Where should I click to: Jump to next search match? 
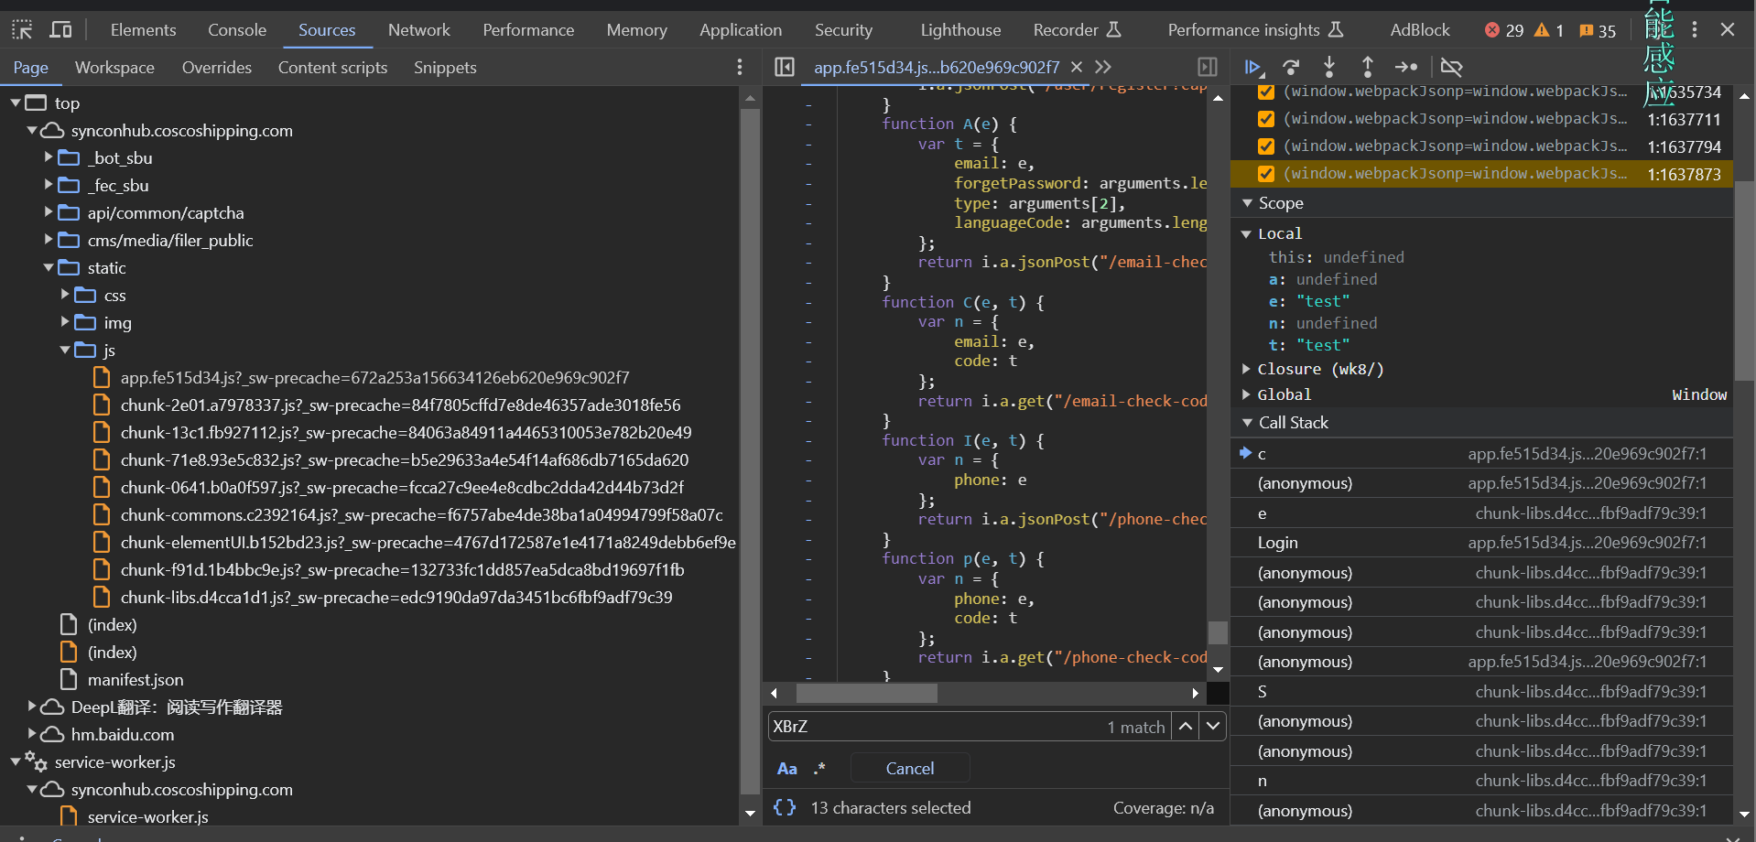1213,727
